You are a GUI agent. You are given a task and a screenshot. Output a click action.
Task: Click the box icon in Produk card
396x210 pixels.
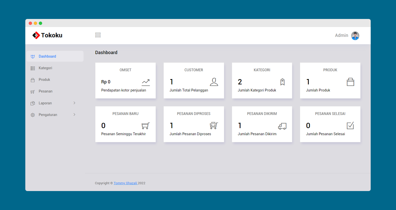click(x=350, y=82)
